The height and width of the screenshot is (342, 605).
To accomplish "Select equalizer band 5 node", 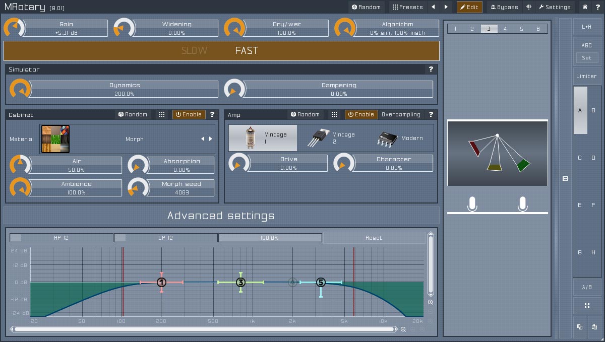I will click(x=321, y=283).
